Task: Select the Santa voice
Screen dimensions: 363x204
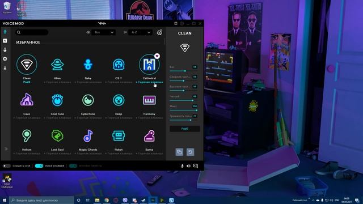Action: coord(149,136)
